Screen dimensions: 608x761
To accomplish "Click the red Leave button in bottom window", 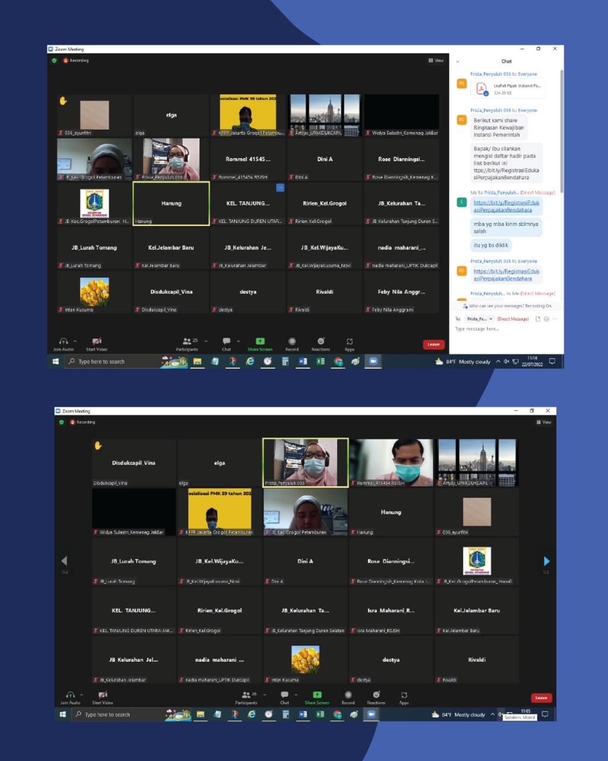I will point(541,698).
